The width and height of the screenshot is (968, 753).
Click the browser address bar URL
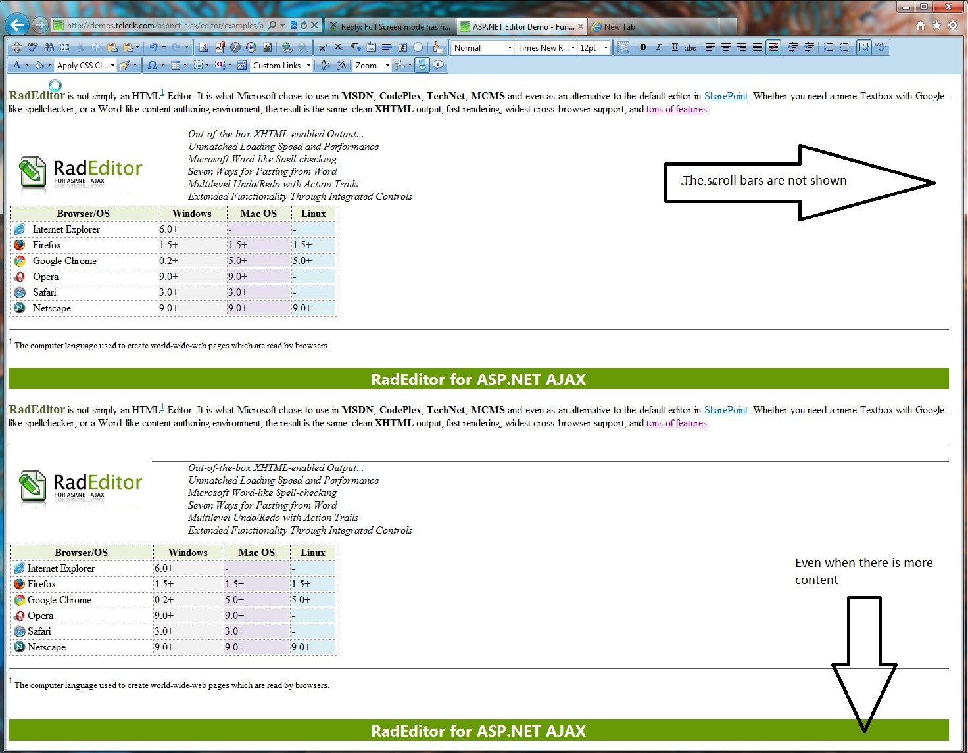pos(164,26)
